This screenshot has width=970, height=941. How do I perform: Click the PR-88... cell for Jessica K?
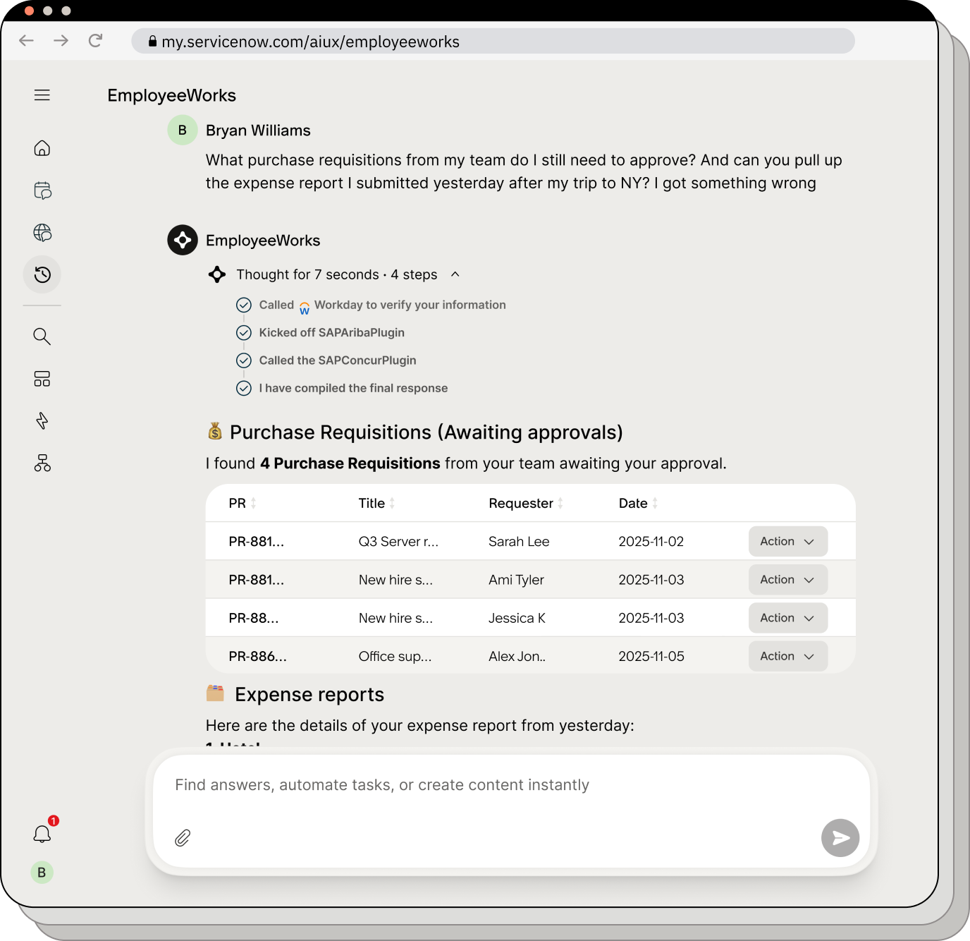254,618
